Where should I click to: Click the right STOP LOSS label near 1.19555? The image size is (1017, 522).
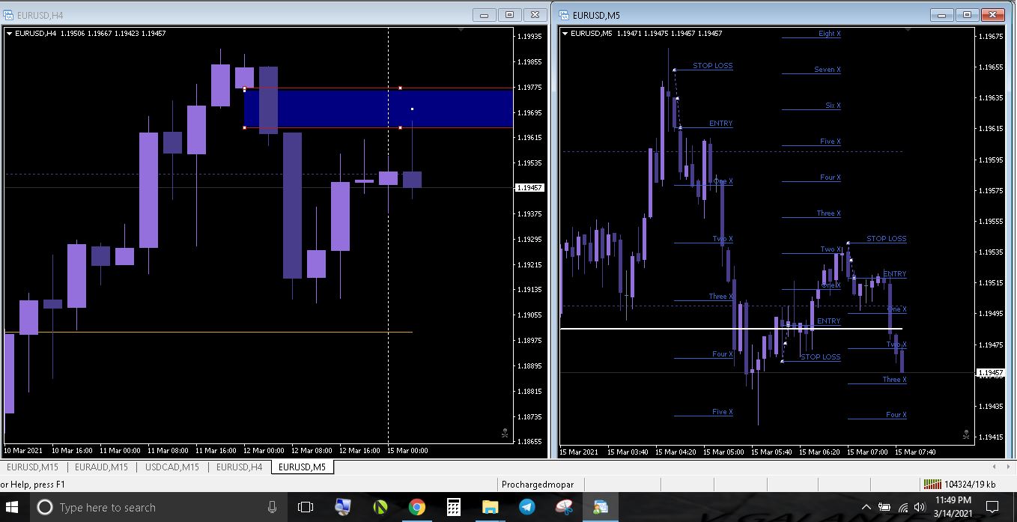(886, 239)
